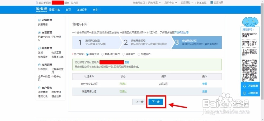Click the 宝贝管理 section icon
This screenshot has height=121, width=264.
[39, 65]
